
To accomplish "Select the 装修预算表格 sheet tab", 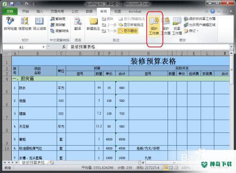I will point(33,163).
